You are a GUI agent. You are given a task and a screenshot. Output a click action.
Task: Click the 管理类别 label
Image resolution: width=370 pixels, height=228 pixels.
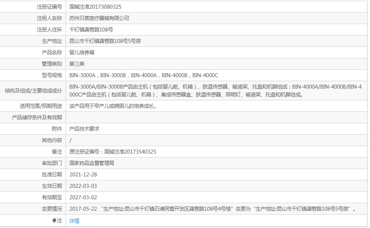coord(52,64)
